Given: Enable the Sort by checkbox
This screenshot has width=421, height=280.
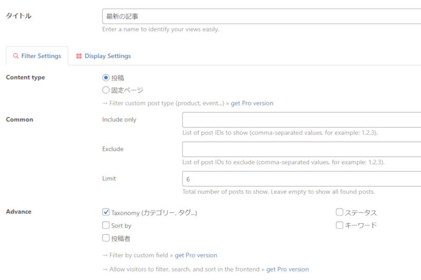Looking at the screenshot, I should pos(106,225).
